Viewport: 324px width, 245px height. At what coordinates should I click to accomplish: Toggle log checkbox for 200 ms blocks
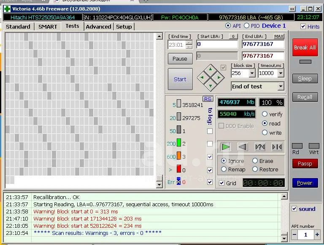coord(210,144)
